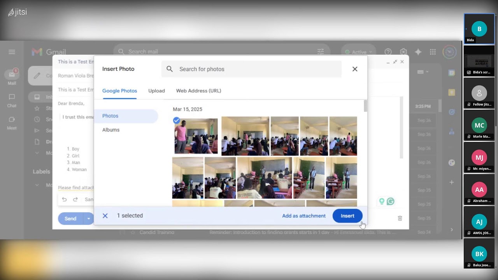The width and height of the screenshot is (498, 280).
Task: Select Photos in the left panel
Action: point(126,116)
